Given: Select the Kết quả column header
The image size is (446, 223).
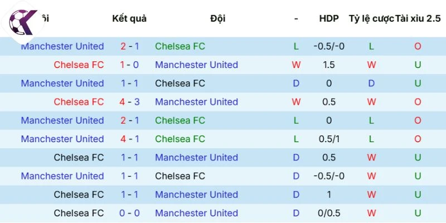Looking at the screenshot, I should 129,18.
